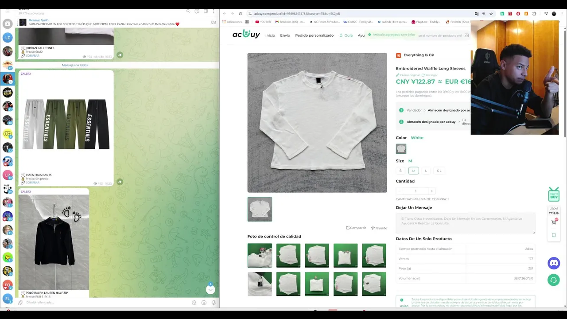Toggle Telegram right sidebar panel icon

[206, 11]
